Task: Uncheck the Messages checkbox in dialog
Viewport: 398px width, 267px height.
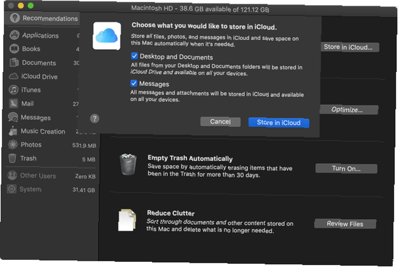Action: coord(134,83)
